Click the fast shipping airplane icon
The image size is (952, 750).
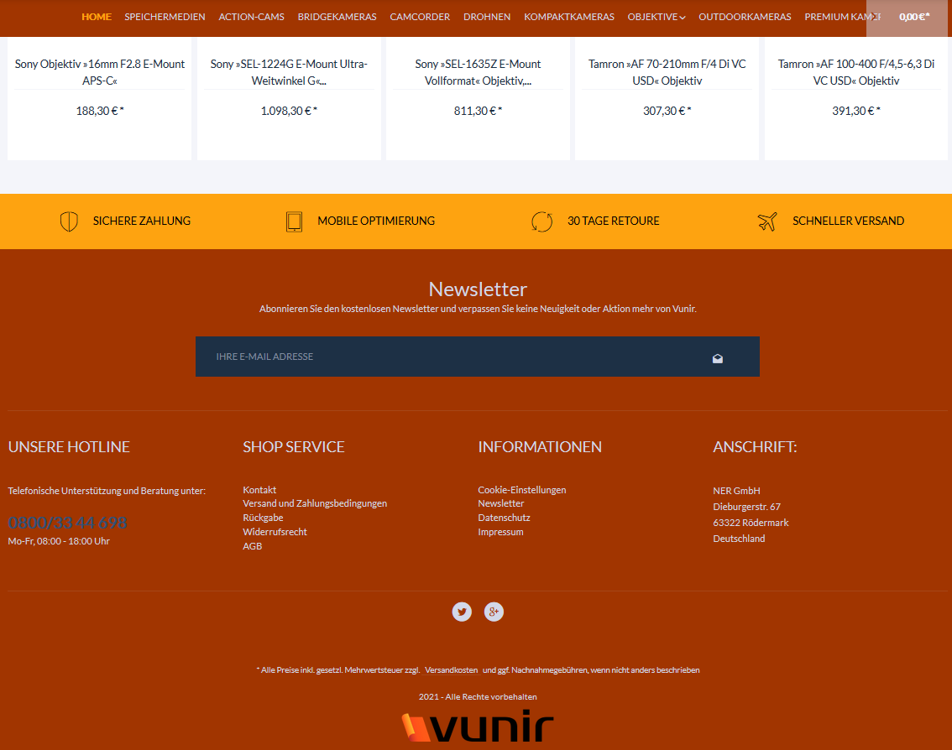(x=766, y=221)
